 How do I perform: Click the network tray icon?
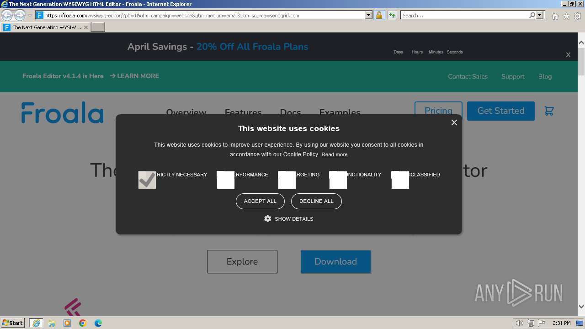coord(531,323)
